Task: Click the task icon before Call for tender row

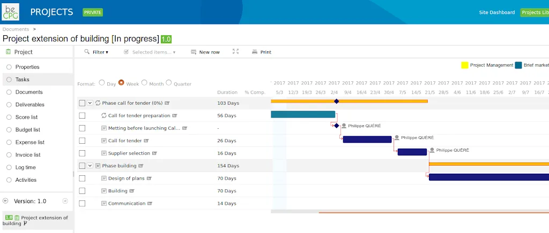Action: point(103,141)
